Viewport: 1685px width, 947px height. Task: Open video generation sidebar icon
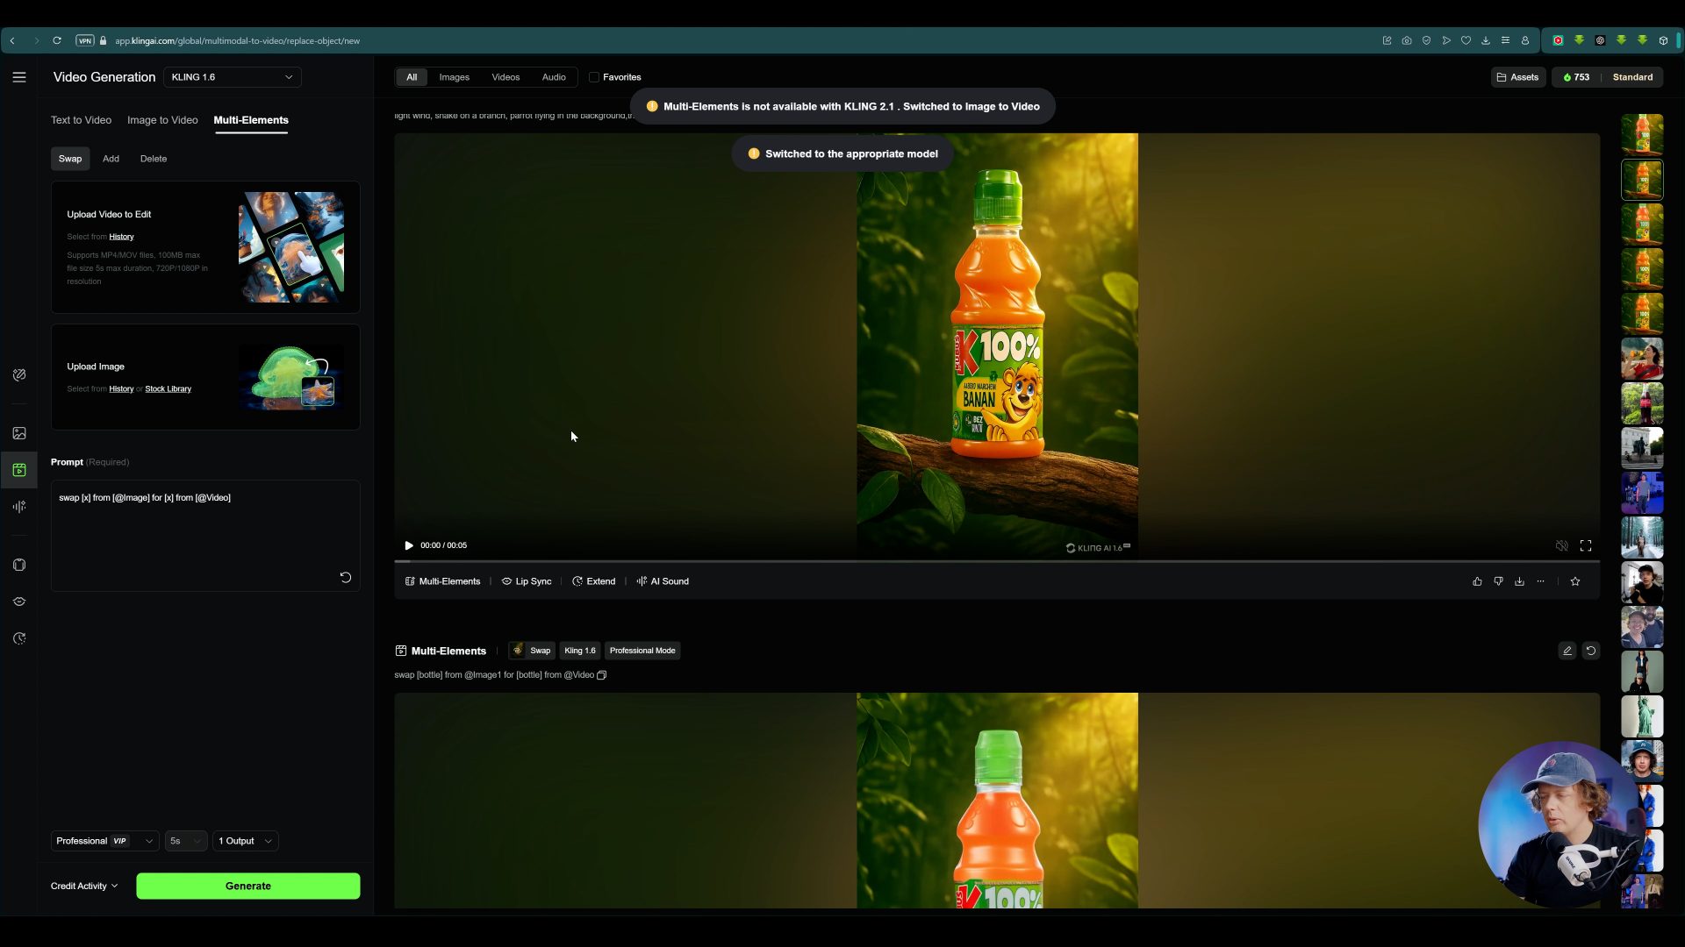[19, 470]
